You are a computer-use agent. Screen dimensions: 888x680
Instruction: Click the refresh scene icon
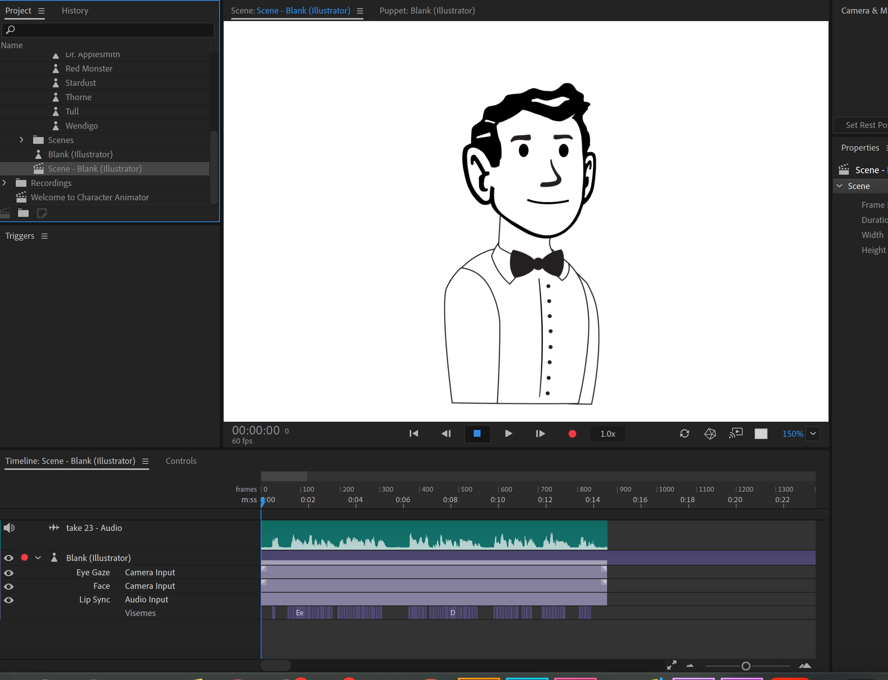(x=684, y=433)
